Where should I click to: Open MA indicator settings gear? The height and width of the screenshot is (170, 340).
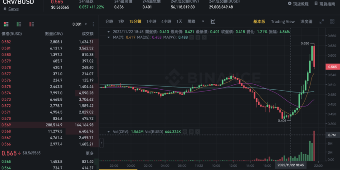[x=198, y=37]
